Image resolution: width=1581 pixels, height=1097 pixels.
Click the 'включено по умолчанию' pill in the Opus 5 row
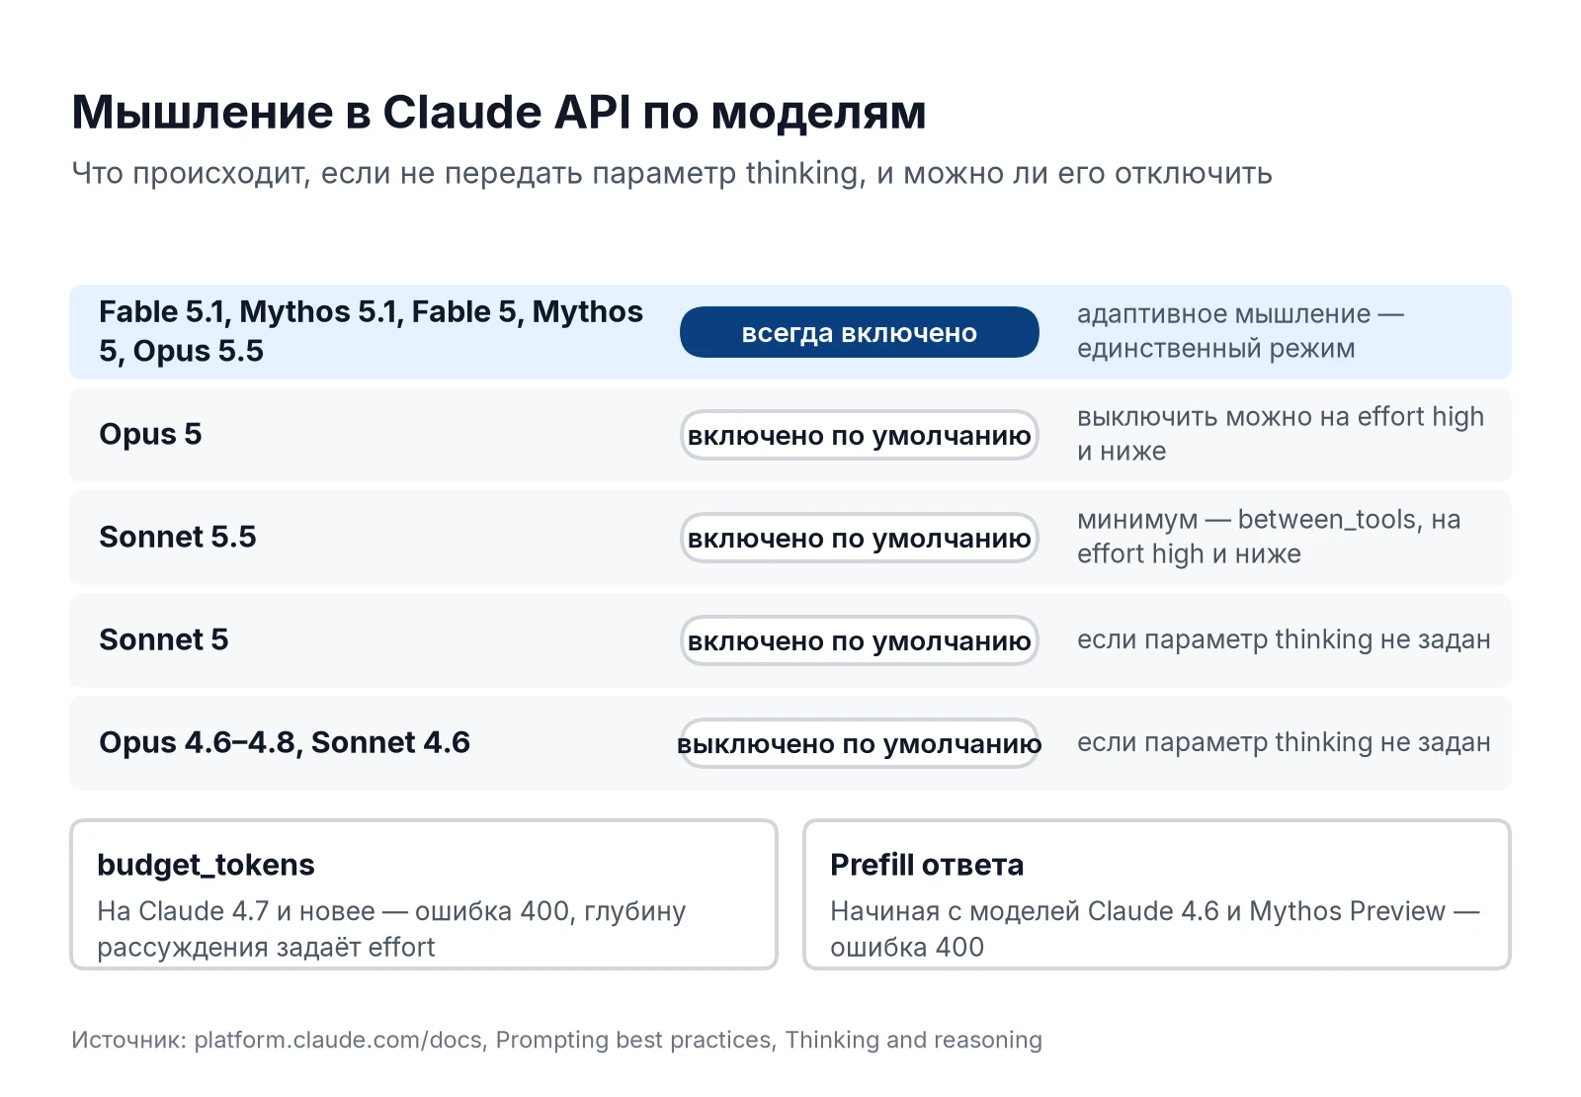click(860, 435)
